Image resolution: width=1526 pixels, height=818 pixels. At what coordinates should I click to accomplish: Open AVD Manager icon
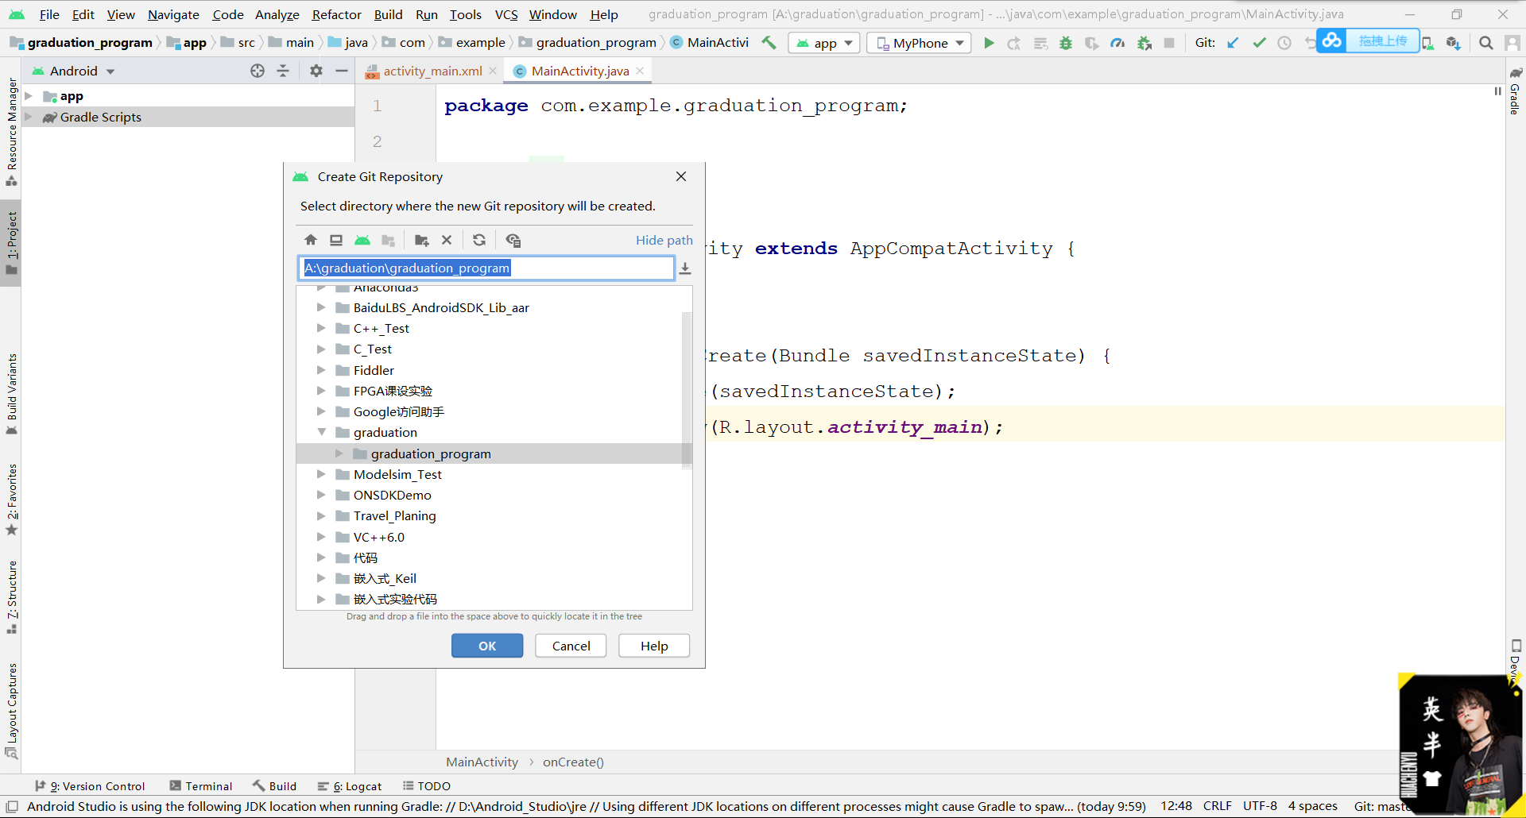point(1428,44)
